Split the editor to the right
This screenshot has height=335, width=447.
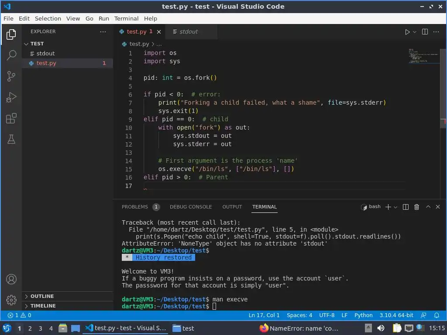click(425, 31)
